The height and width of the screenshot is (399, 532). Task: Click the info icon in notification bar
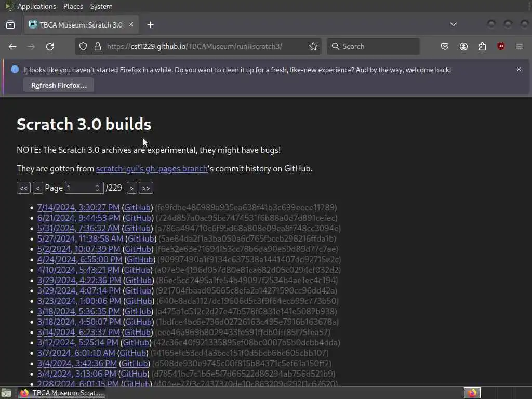point(15,69)
